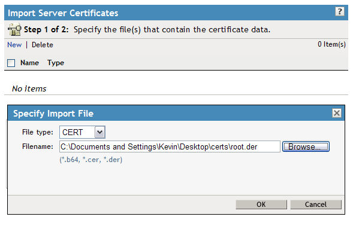Click the Cancel button
The height and width of the screenshot is (229, 353).
tap(316, 204)
